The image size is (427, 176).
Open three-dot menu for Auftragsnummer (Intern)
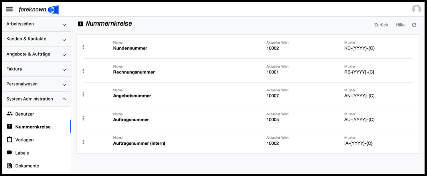[83, 142]
